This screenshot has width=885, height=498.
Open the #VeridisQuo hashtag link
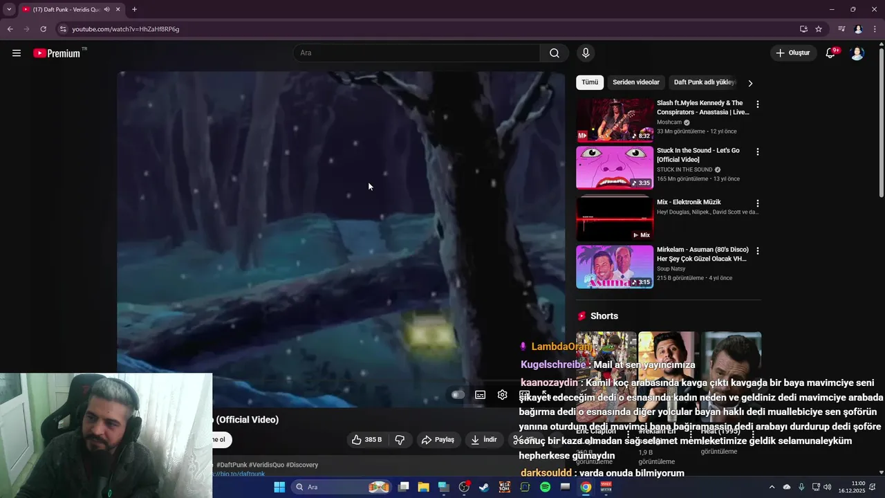(266, 465)
